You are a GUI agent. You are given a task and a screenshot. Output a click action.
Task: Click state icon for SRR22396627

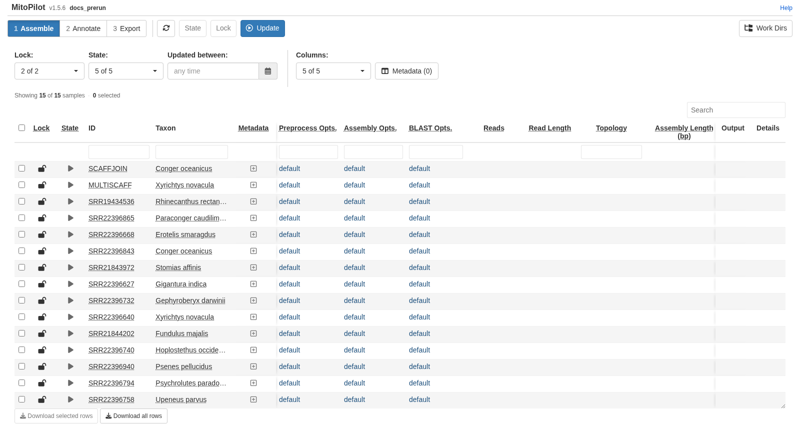pyautogui.click(x=70, y=284)
